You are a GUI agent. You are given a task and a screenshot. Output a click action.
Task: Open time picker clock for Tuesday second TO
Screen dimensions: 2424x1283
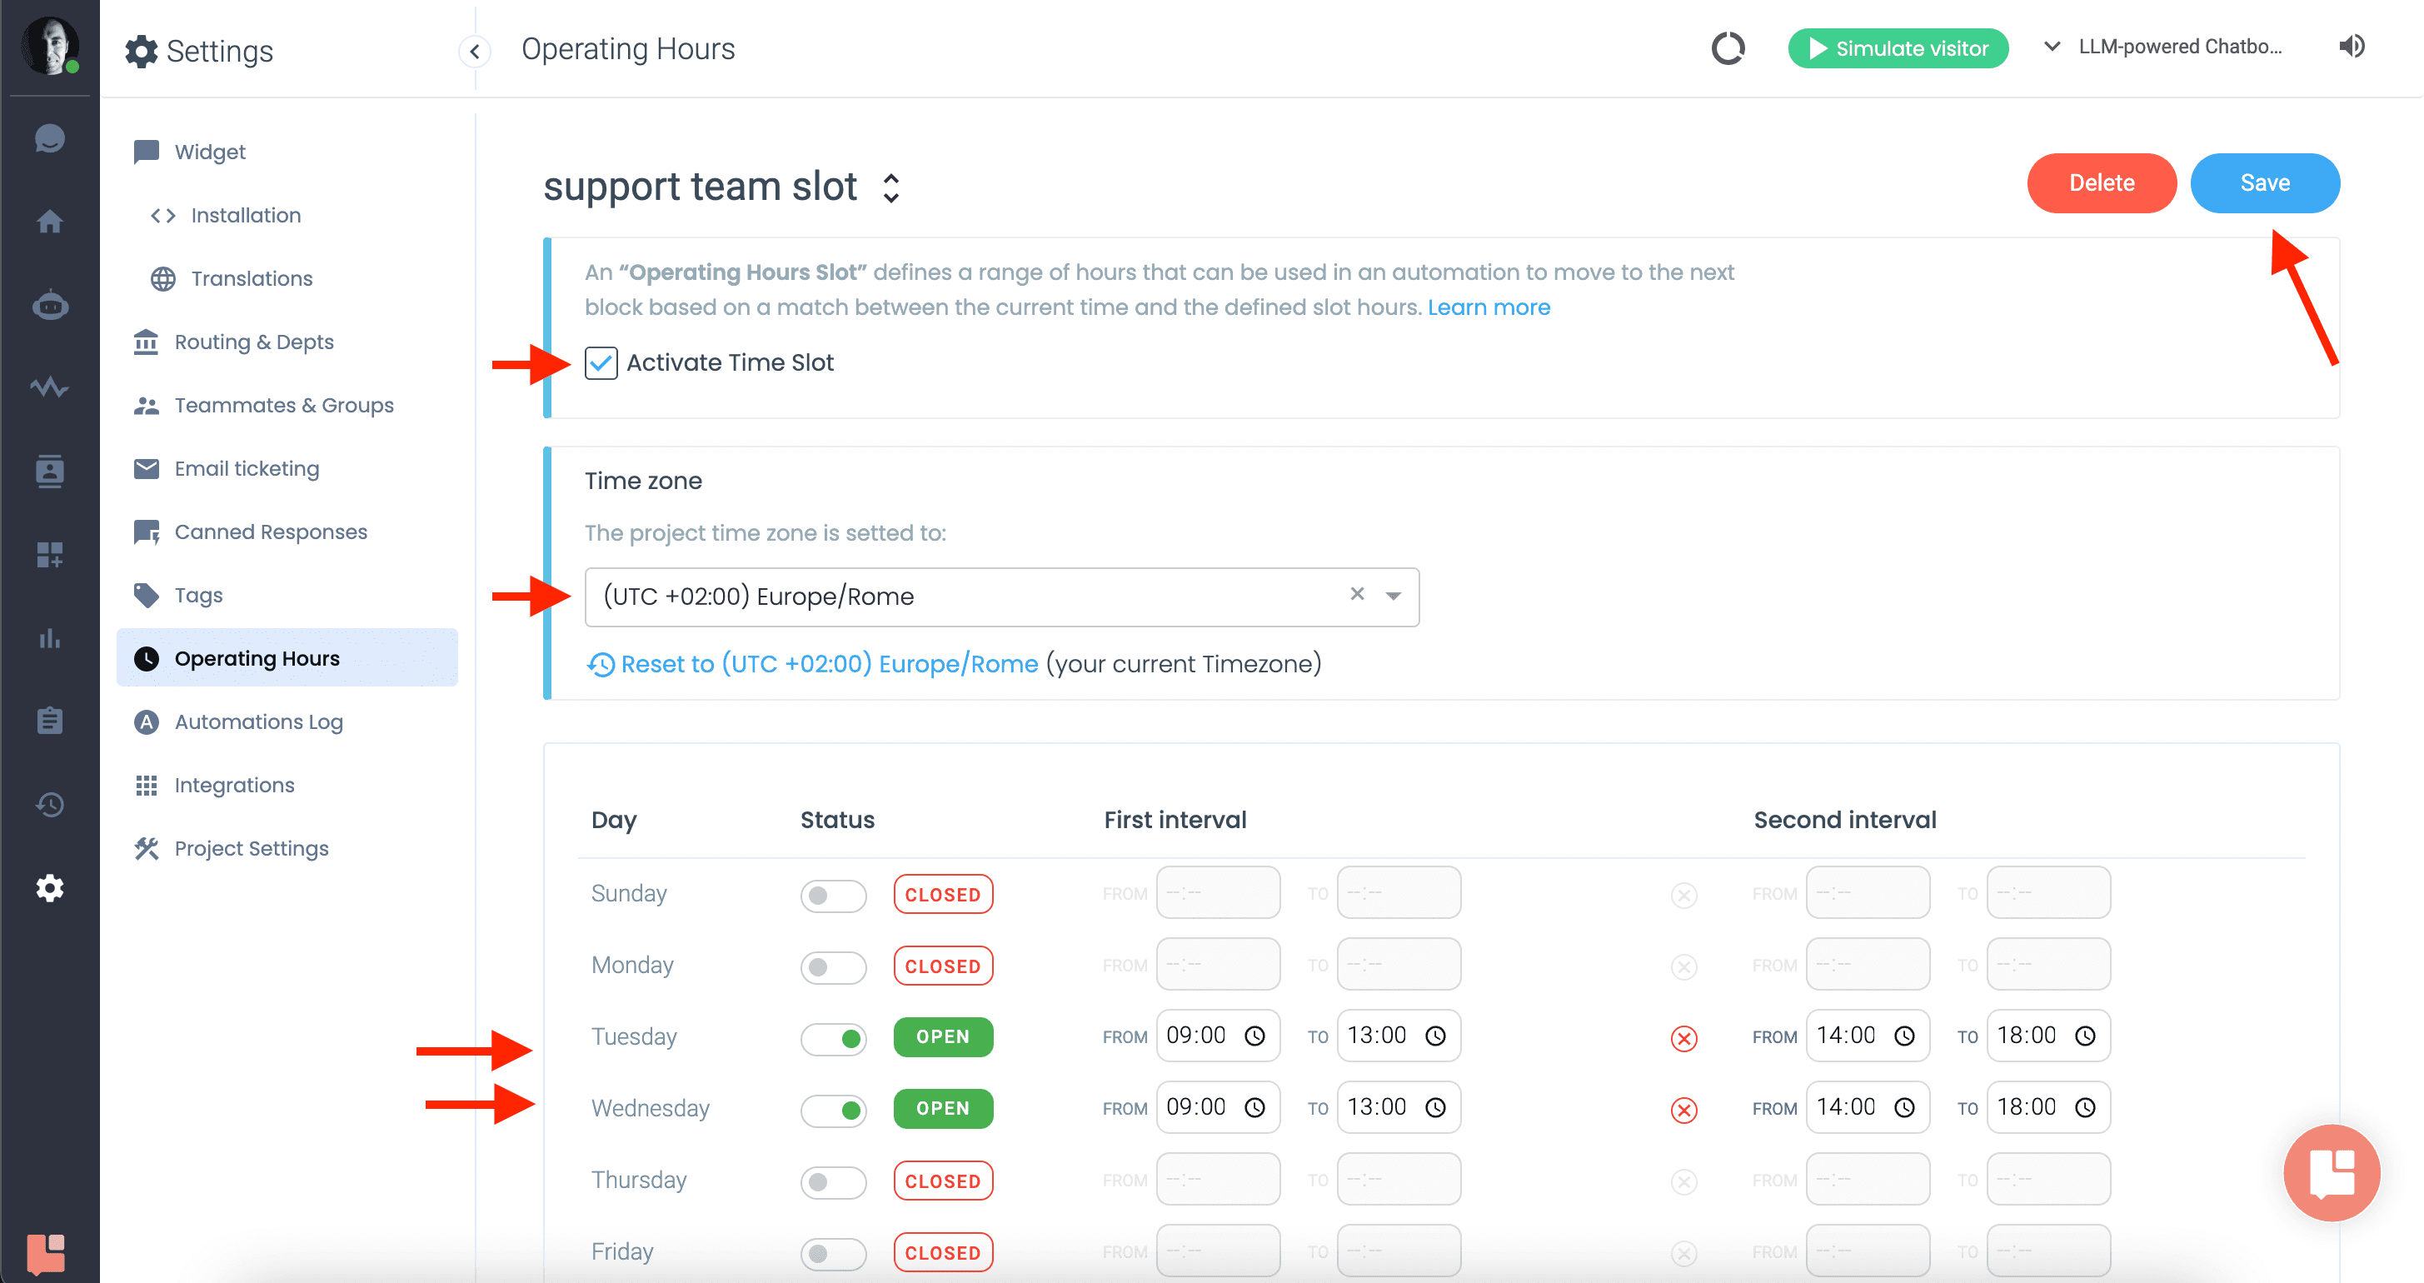[x=2086, y=1036]
